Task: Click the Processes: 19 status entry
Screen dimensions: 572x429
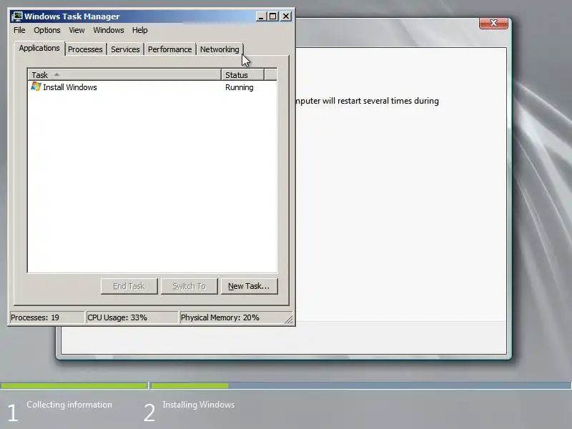Action: coord(47,317)
